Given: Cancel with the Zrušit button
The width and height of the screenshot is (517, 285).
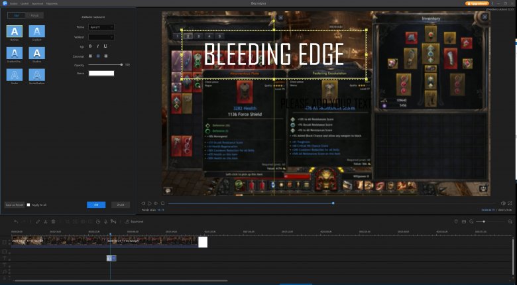Looking at the screenshot, I should click(121, 205).
